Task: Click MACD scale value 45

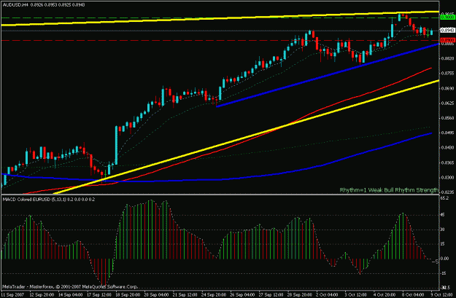Action: pyautogui.click(x=443, y=215)
